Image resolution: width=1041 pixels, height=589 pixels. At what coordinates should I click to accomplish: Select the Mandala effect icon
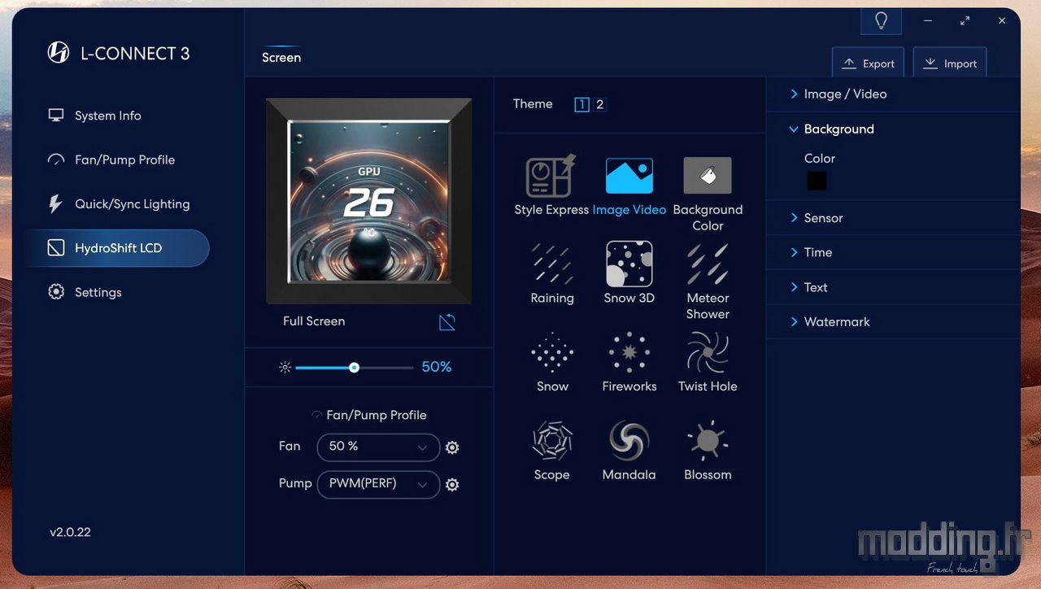point(629,441)
